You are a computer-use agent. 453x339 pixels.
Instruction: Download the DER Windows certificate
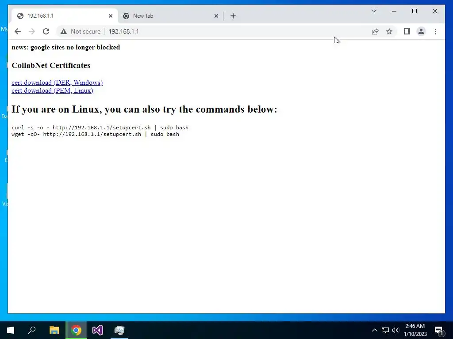point(57,83)
